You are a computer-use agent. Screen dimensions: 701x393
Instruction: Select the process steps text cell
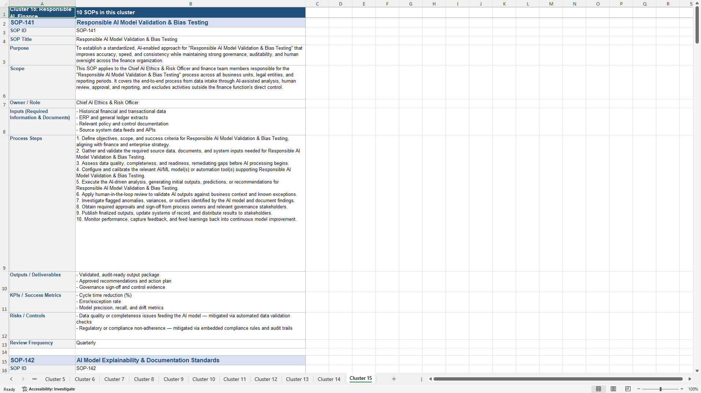click(x=190, y=203)
